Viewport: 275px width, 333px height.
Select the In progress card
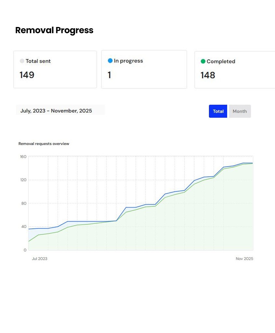144,69
